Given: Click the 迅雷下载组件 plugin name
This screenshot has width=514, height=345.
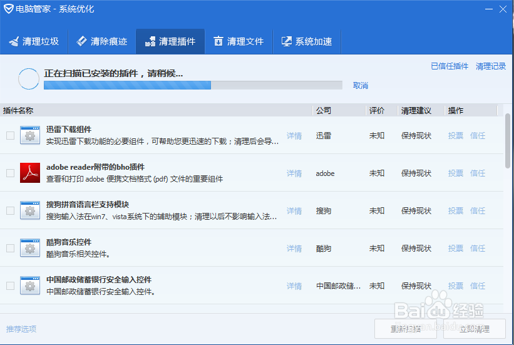Looking at the screenshot, I should pos(69,129).
